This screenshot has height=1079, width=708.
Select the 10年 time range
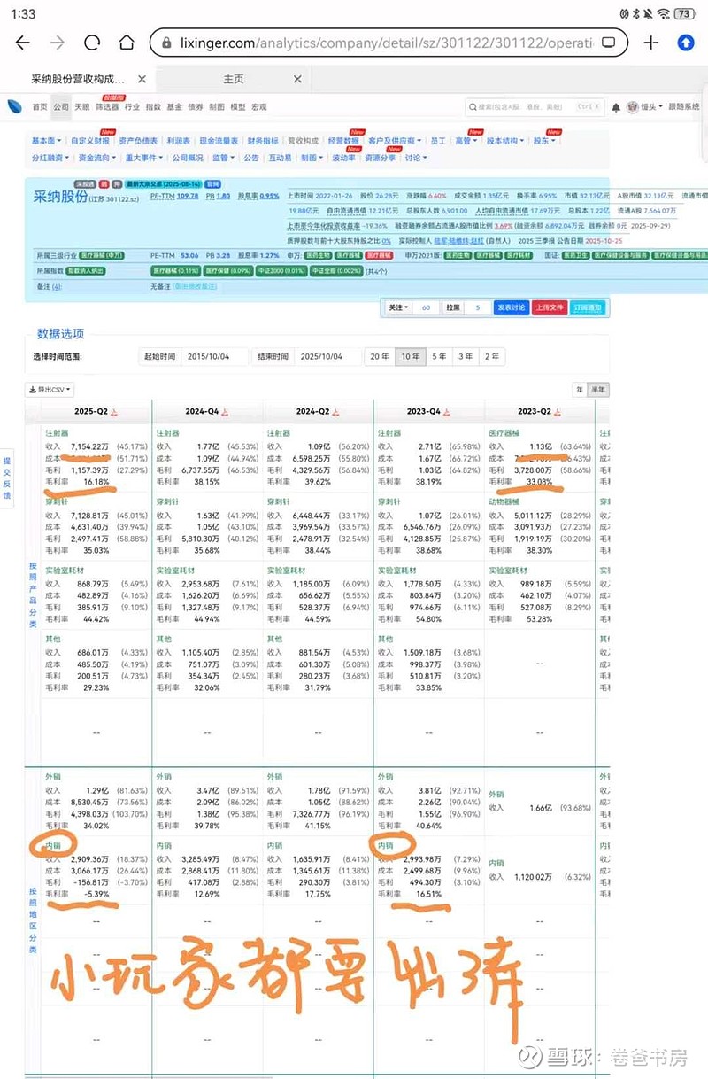[x=410, y=356]
